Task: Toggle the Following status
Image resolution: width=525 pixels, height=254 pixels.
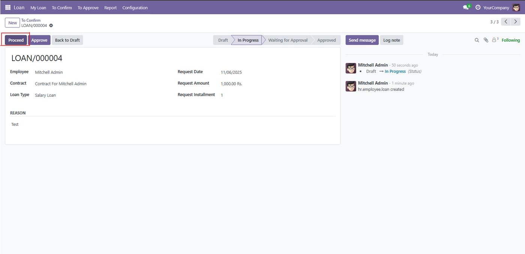Action: [511, 40]
